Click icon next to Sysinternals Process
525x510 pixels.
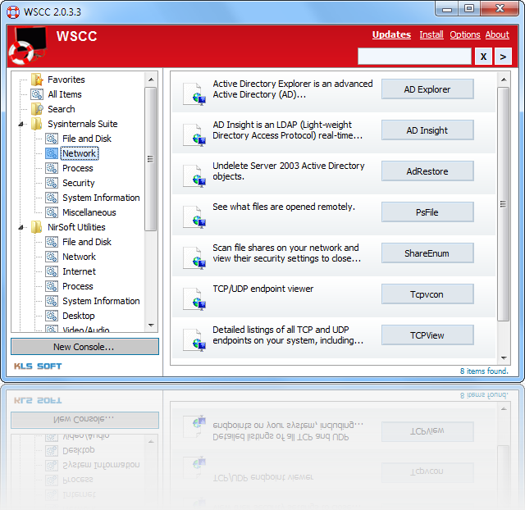(x=52, y=168)
